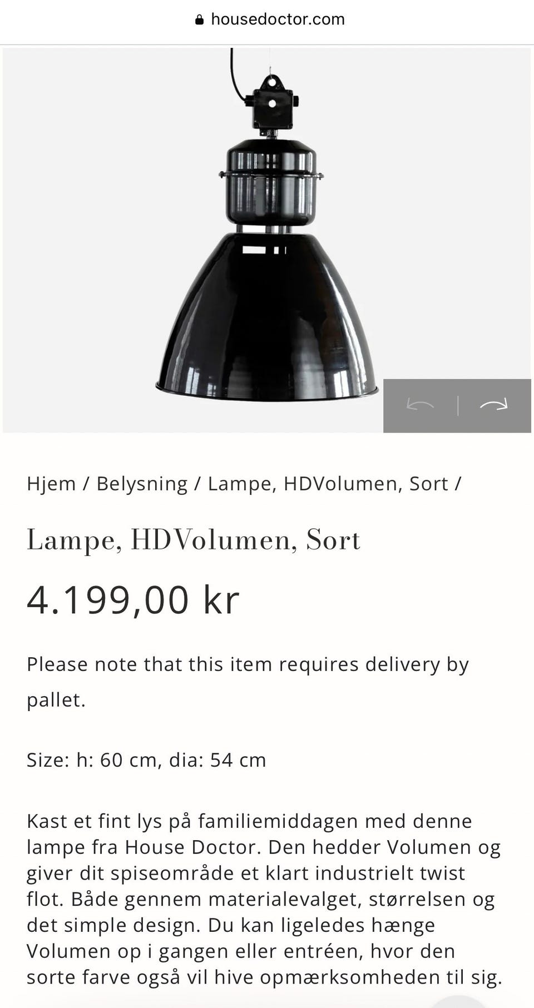This screenshot has height=1008, width=534.
Task: Click the Danish description line starting 'Kast et fint lys'
Action: (x=249, y=821)
